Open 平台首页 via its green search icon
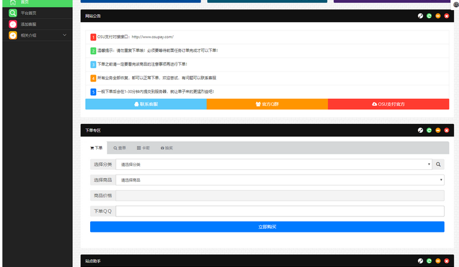Viewport: 459px width, 267px height. (13, 13)
